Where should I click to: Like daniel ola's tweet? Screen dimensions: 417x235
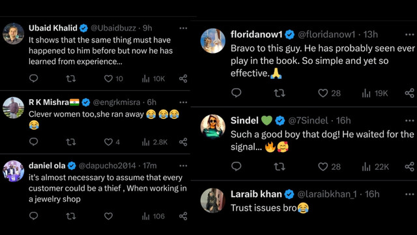tap(108, 216)
